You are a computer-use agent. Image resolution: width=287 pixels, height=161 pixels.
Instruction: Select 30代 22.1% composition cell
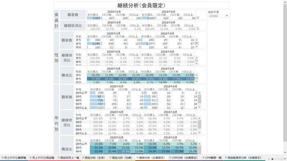click(x=97, y=148)
